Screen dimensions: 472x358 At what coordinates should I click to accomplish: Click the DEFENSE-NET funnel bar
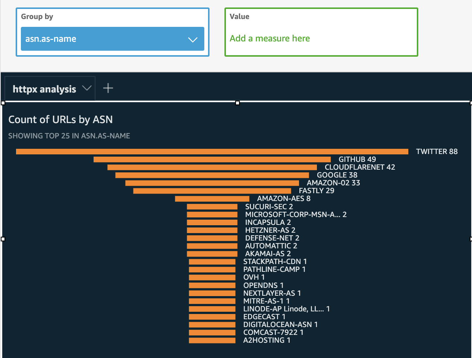[212, 238]
